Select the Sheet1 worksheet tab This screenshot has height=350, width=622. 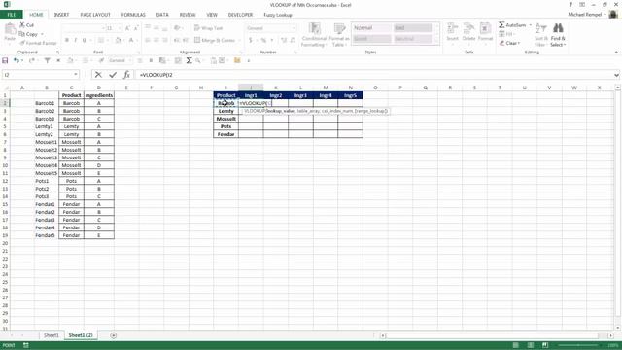[52, 335]
